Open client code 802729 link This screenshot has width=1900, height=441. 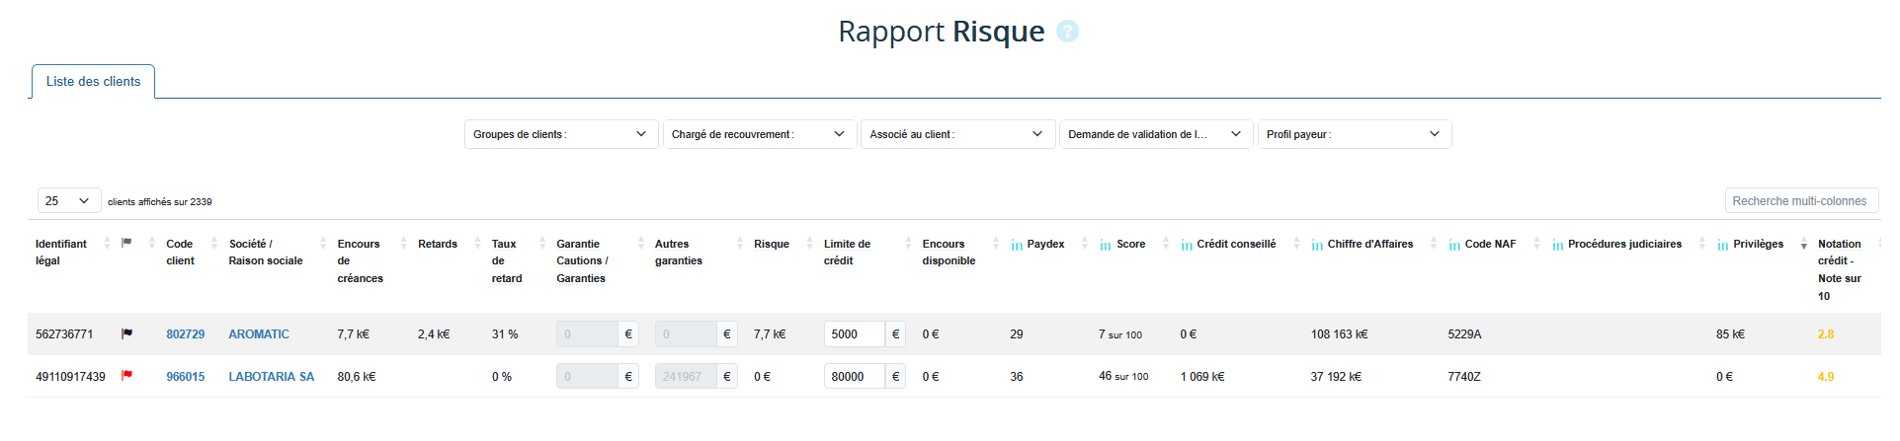pyautogui.click(x=185, y=334)
